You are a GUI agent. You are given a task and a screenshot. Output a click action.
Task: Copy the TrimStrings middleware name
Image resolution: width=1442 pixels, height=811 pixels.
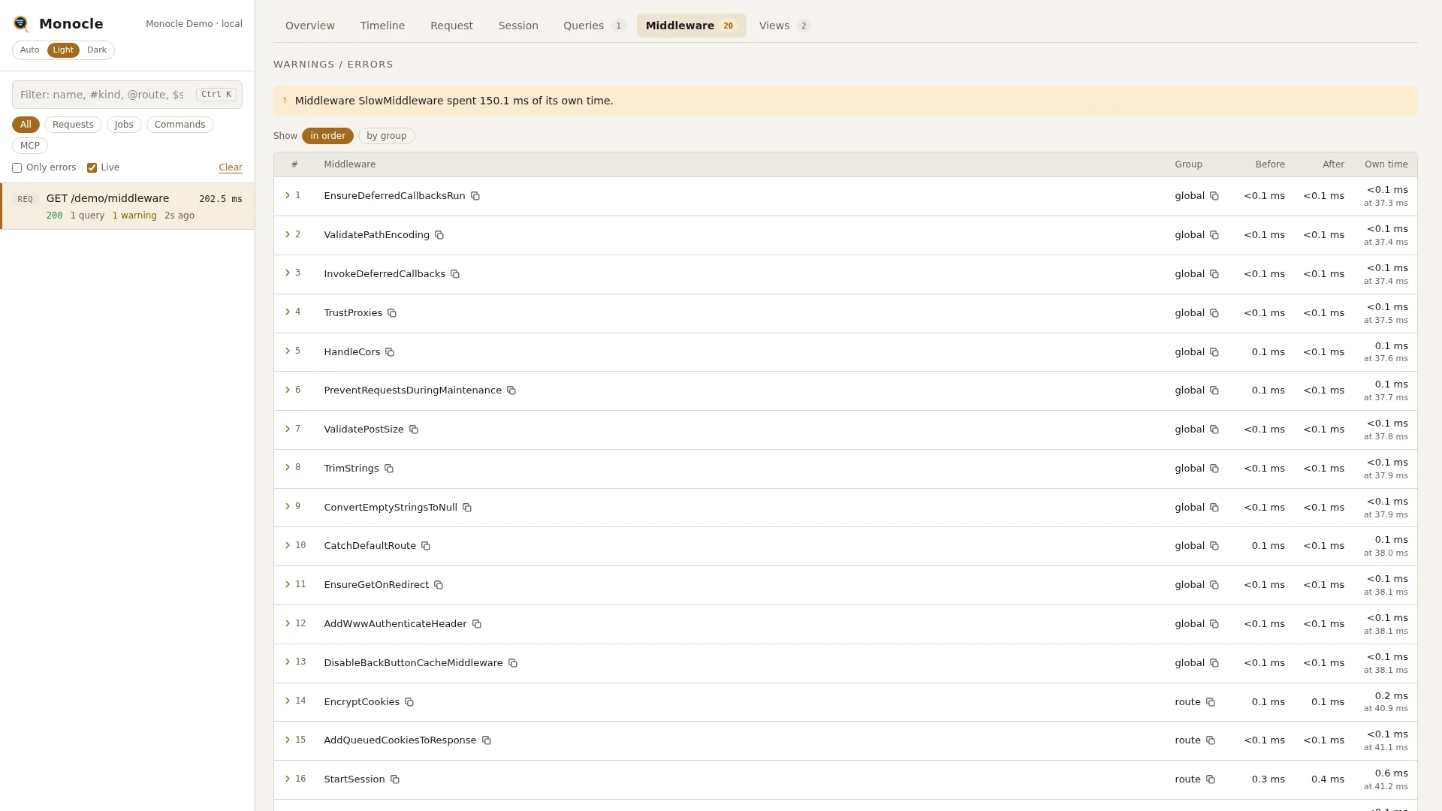point(389,469)
